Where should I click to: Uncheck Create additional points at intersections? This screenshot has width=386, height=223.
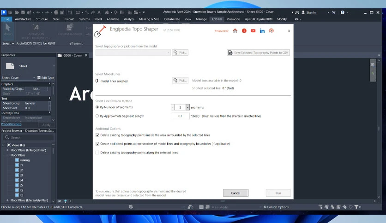click(97, 144)
